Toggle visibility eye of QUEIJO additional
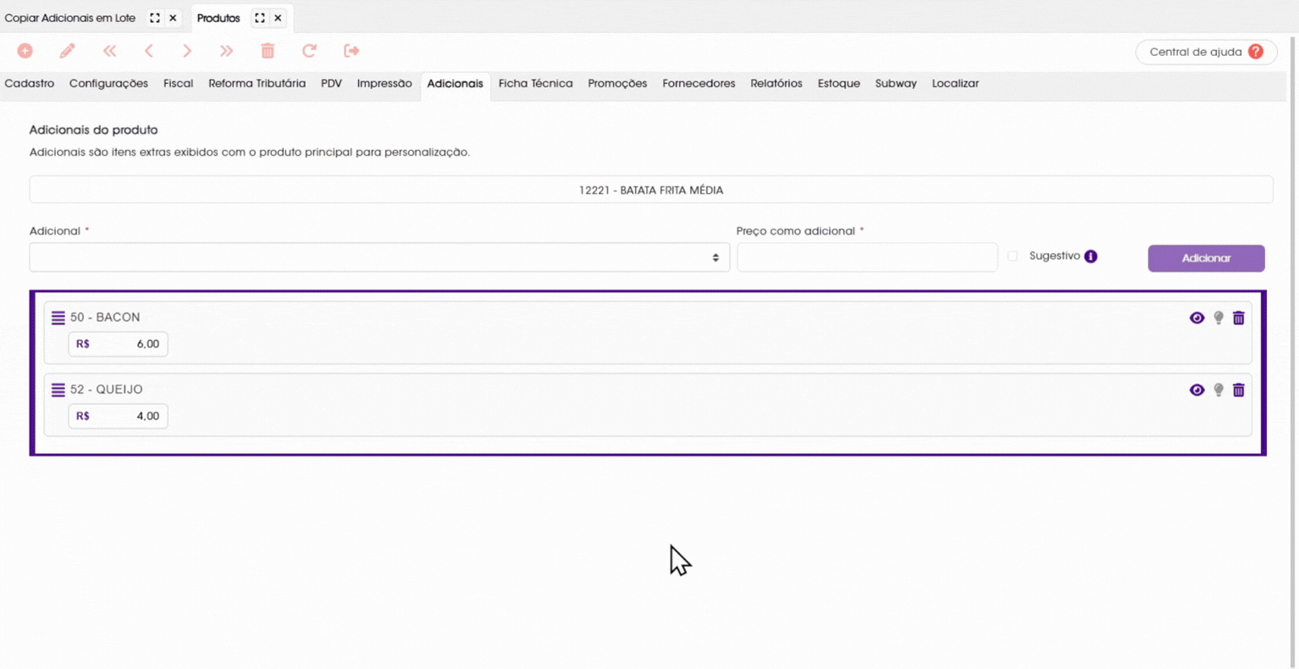The image size is (1299, 669). tap(1197, 390)
